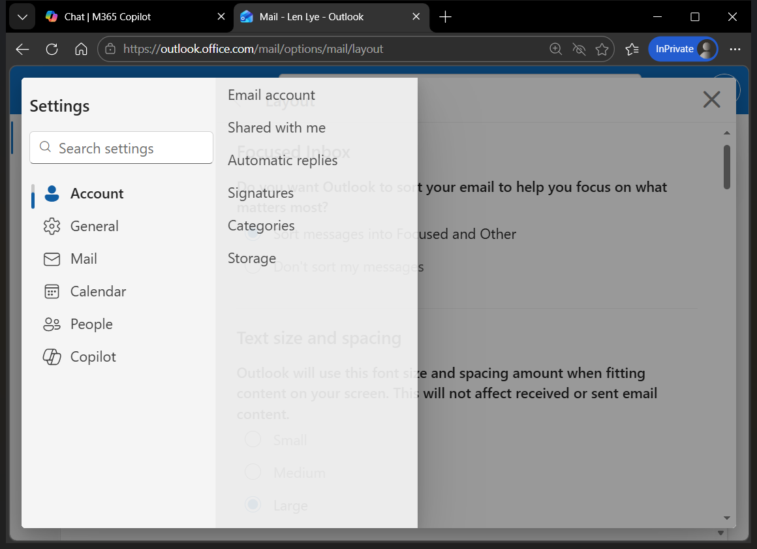Viewport: 757px width, 549px height.
Task: Select the Calendar settings icon
Action: [52, 291]
